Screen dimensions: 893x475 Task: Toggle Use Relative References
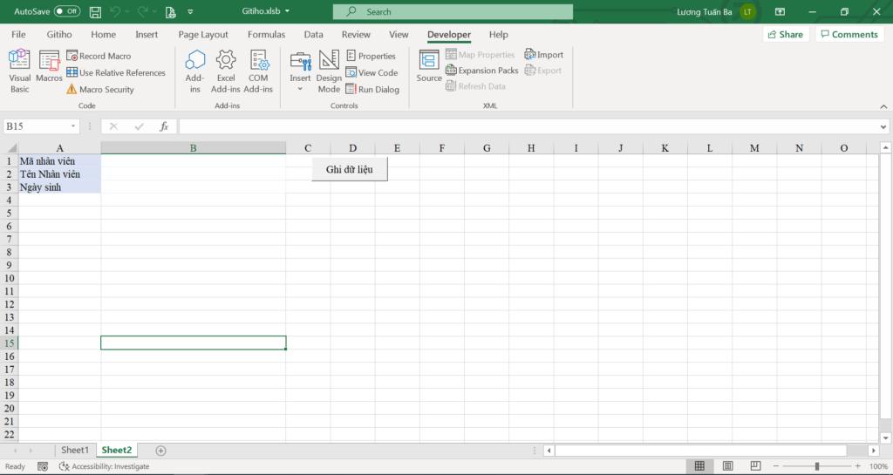[x=116, y=73]
